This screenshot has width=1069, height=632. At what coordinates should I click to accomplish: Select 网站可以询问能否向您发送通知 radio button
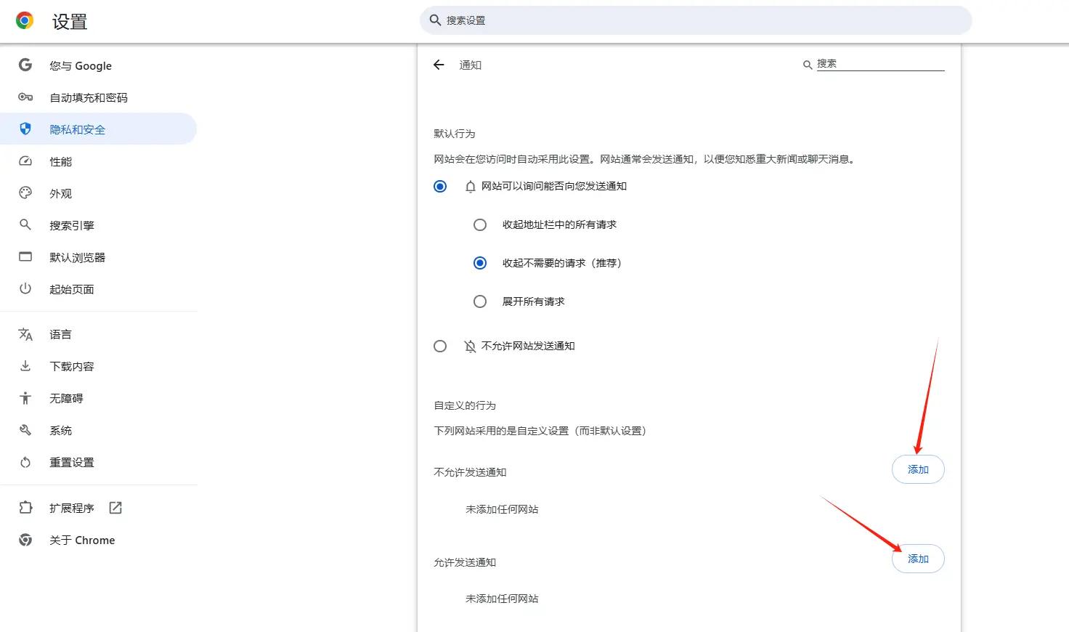(x=440, y=187)
